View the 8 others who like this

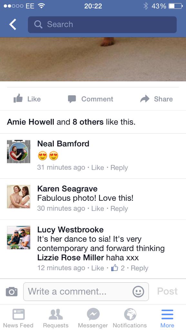coord(88,122)
